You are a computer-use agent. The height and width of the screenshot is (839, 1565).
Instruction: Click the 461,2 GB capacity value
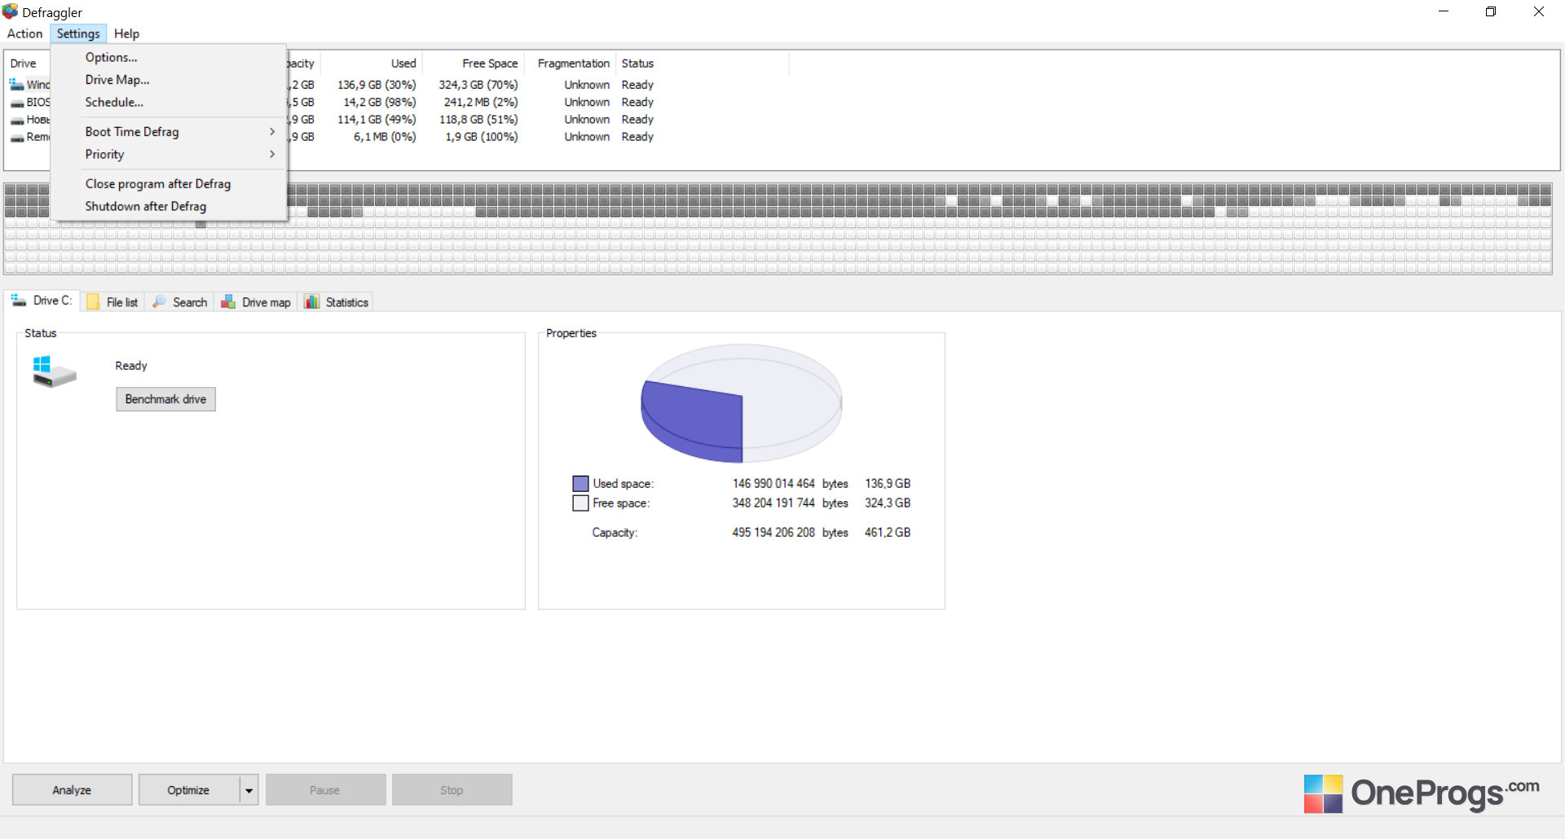tap(888, 533)
